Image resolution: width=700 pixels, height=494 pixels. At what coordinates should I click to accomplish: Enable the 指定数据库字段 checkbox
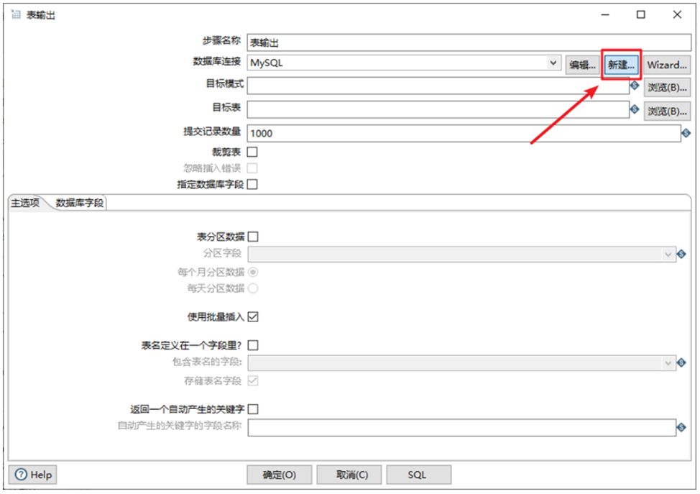coord(252,184)
